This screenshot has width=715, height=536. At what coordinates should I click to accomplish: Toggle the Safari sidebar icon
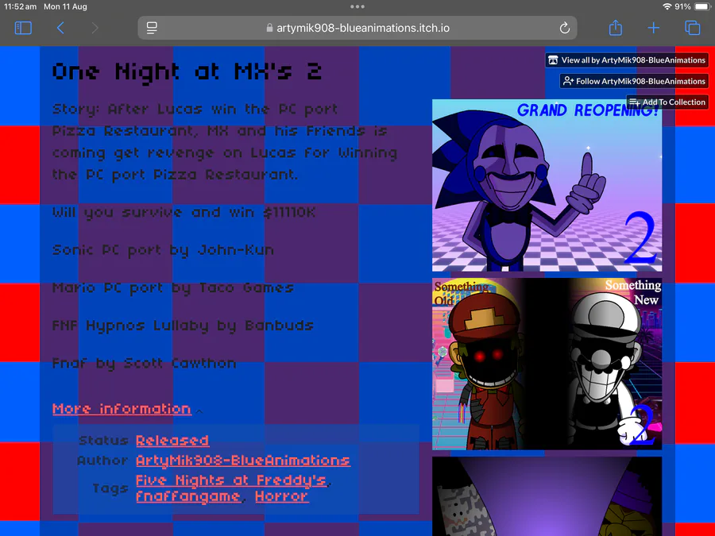click(23, 29)
